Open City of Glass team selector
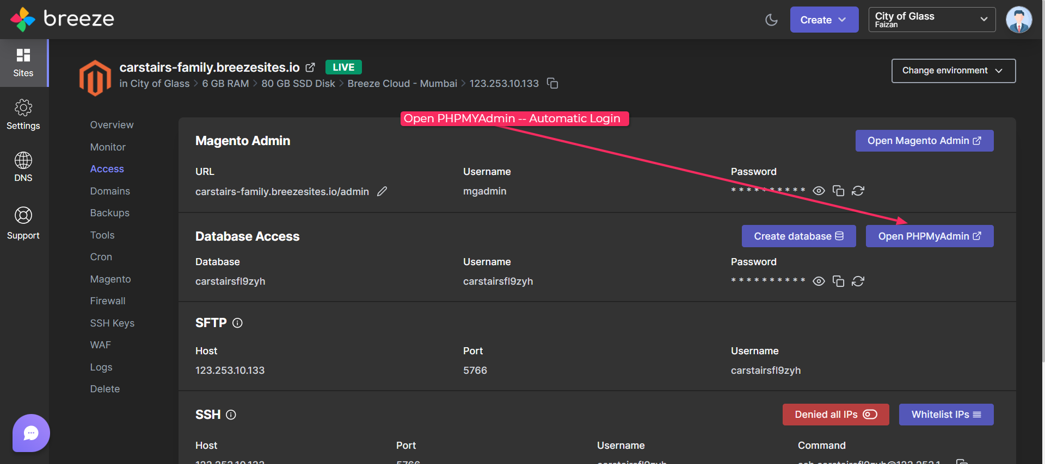1045x464 pixels. click(932, 20)
